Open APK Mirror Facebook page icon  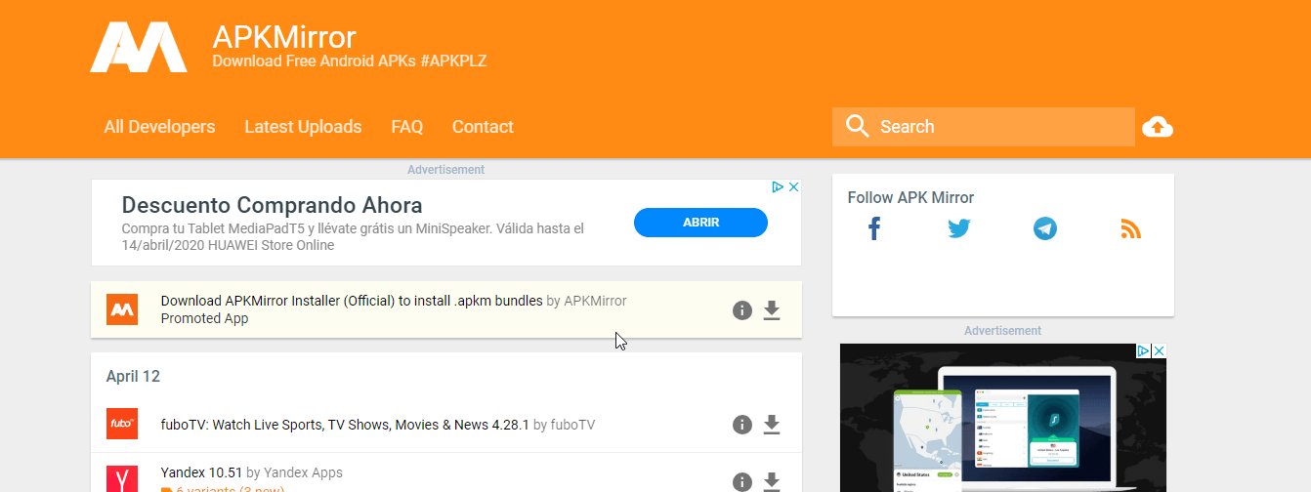pos(874,229)
